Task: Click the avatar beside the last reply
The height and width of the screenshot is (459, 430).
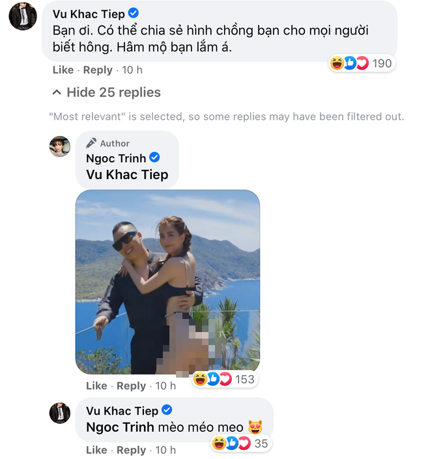Action: point(60,413)
